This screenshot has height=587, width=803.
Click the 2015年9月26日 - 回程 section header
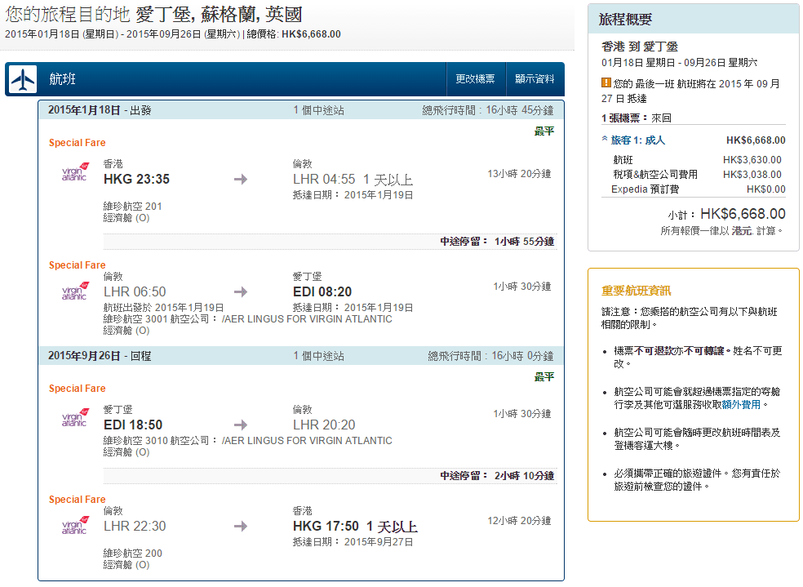click(100, 356)
